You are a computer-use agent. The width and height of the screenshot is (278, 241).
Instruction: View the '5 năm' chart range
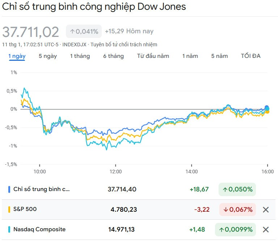point(220,56)
